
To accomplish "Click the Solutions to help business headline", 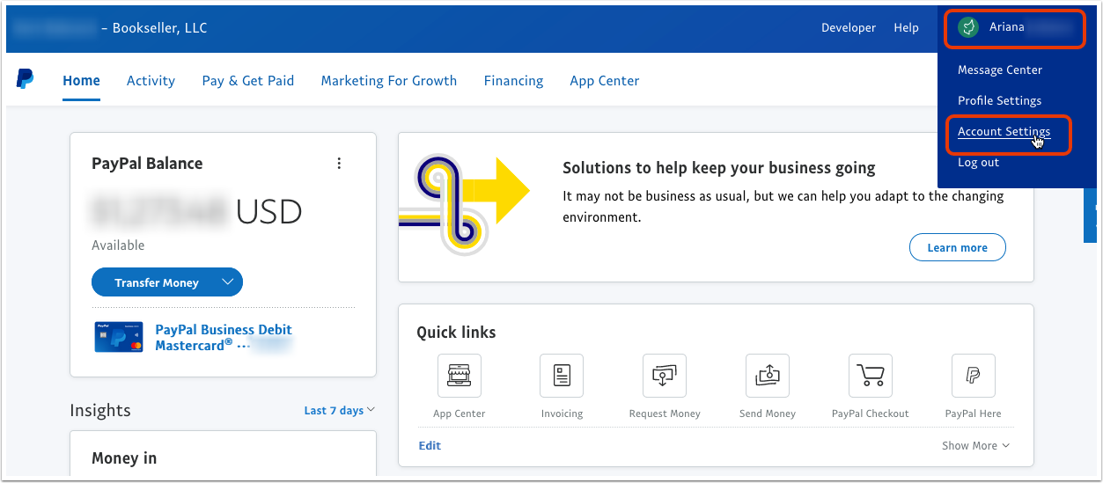I will [719, 167].
